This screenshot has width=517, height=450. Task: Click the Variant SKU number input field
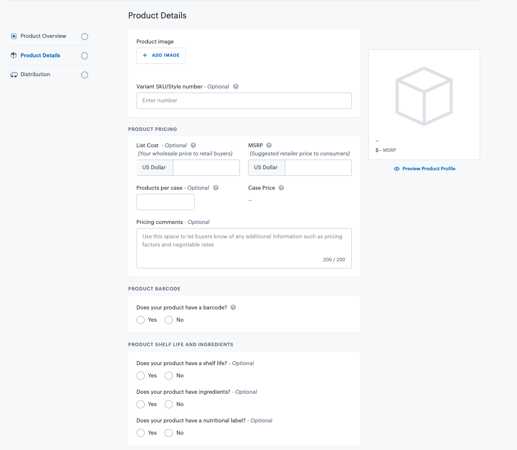pyautogui.click(x=244, y=101)
